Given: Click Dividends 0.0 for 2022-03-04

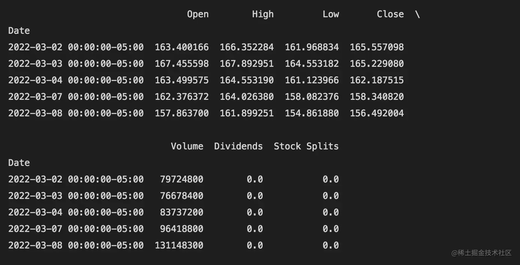Looking at the screenshot, I should 255,212.
